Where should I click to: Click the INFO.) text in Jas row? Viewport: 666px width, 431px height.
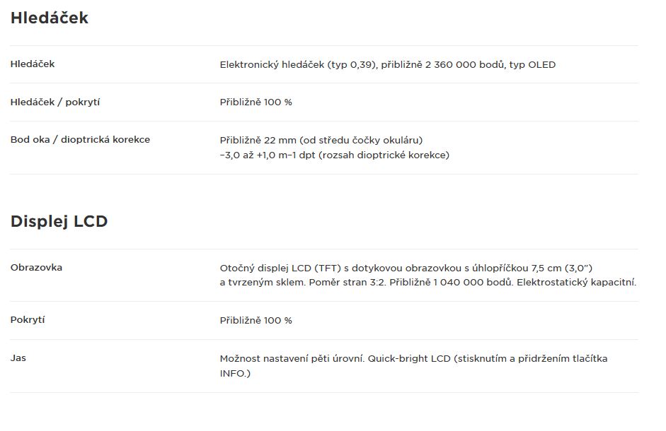coord(235,374)
